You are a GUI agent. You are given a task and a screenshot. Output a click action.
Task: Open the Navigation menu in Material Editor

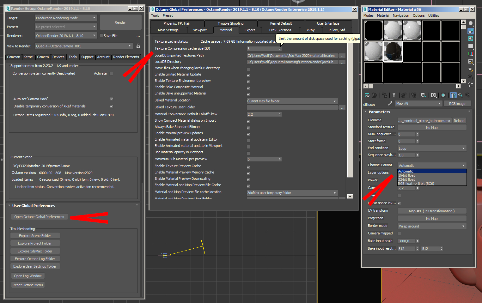coord(401,15)
